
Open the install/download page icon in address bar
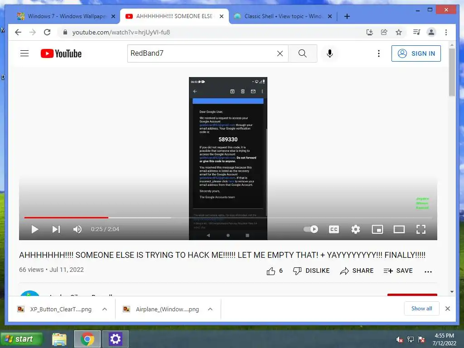pyautogui.click(x=370, y=32)
